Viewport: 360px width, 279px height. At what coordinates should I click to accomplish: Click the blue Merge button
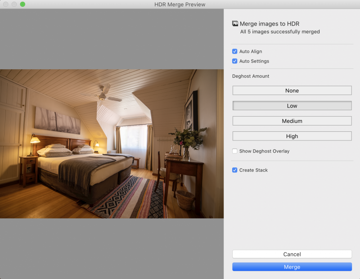pos(292,267)
